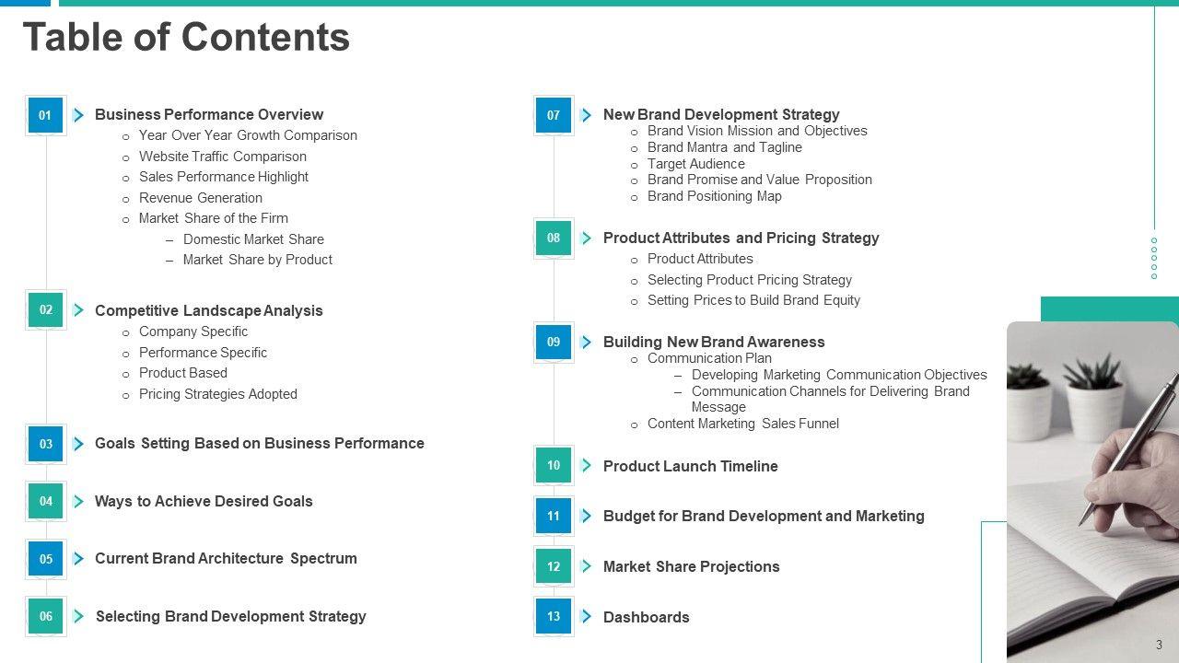Go to Market Share Projections section
Viewport: 1179px width, 663px height.
tap(691, 567)
